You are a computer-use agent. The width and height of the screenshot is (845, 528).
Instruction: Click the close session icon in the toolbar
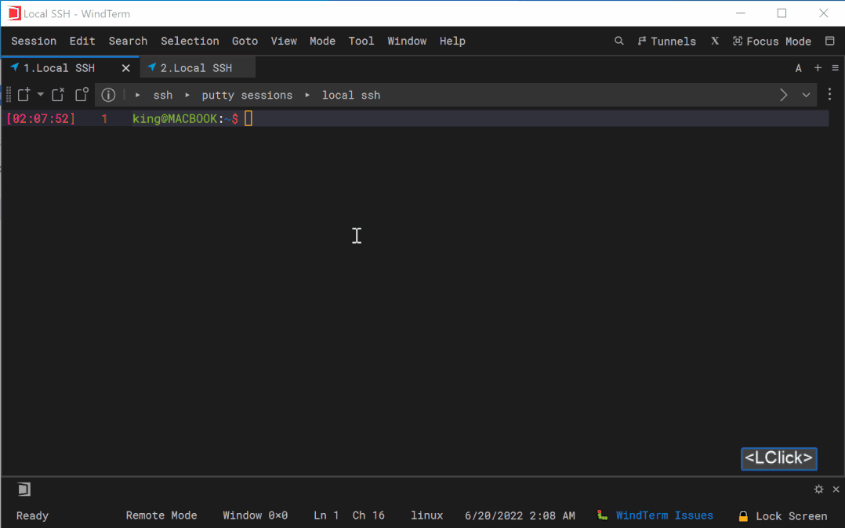(x=58, y=95)
